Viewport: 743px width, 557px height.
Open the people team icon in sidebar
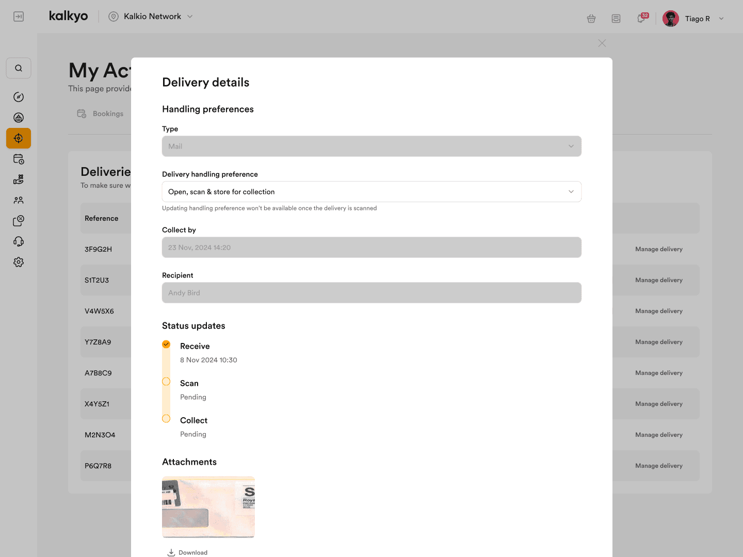point(19,200)
